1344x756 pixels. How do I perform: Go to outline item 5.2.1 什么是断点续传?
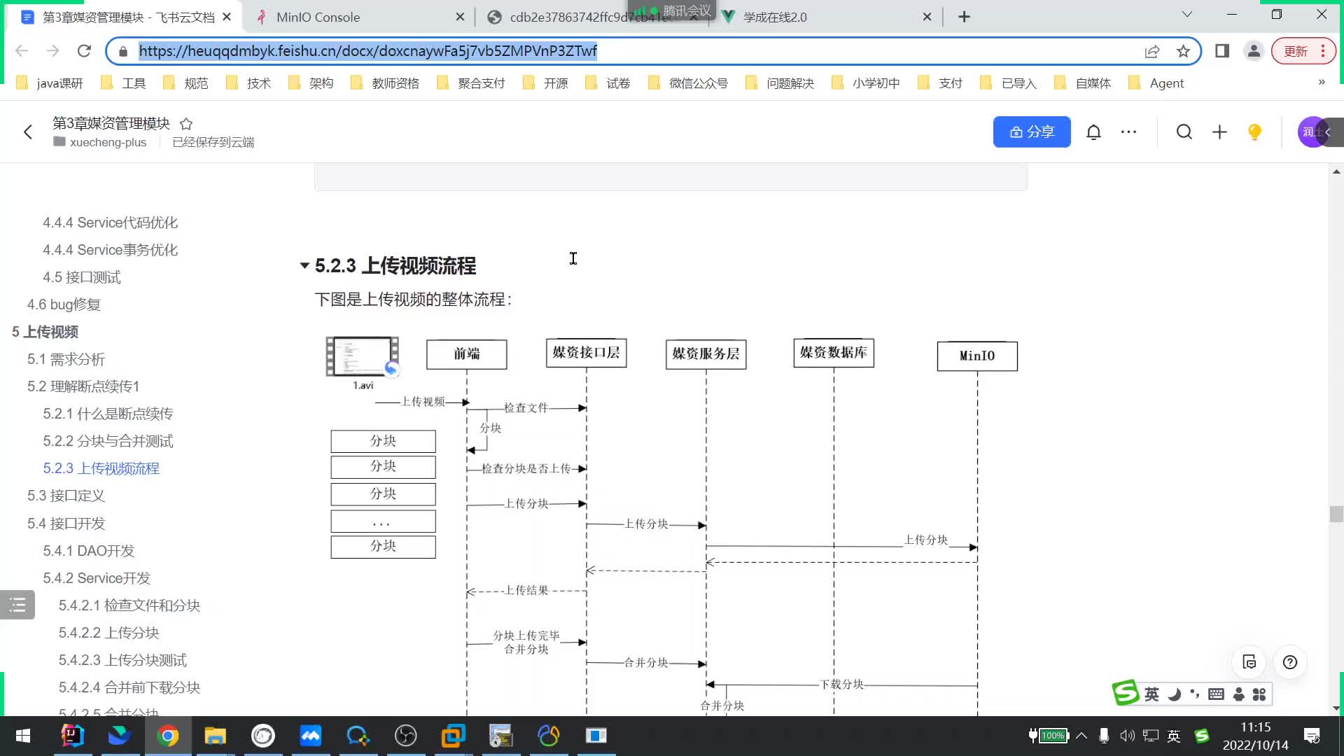(x=108, y=414)
